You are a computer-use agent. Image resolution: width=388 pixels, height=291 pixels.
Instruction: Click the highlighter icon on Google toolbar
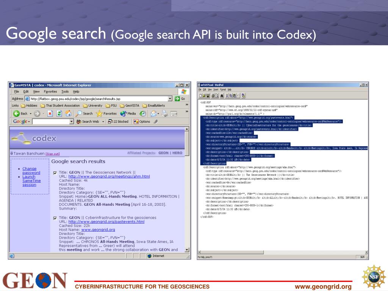click(x=156, y=122)
